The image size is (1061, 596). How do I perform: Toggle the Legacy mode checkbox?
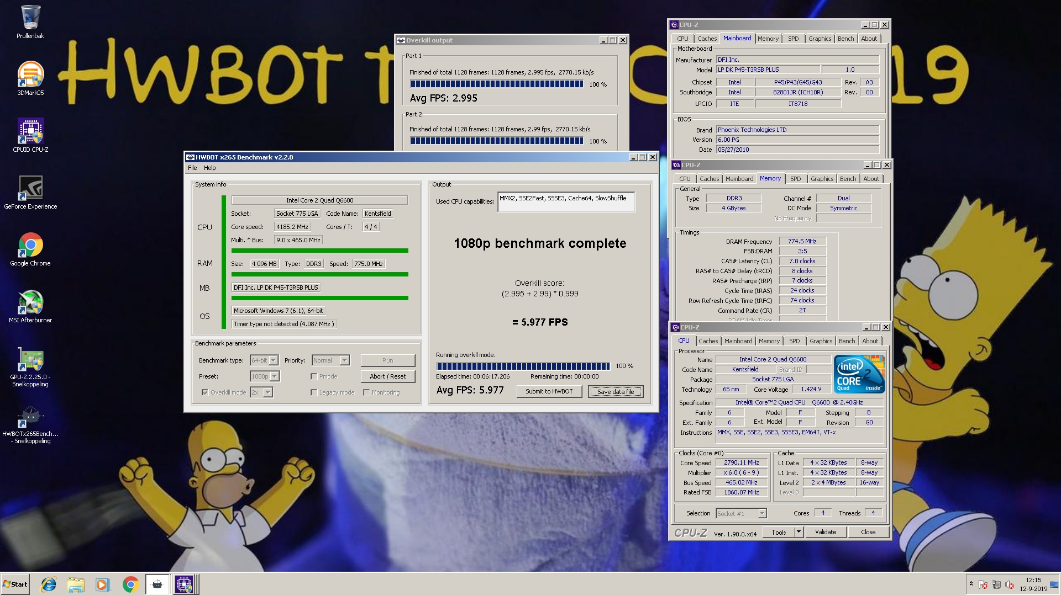click(x=314, y=392)
